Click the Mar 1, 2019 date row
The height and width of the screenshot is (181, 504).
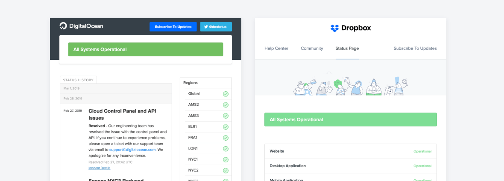116,88
